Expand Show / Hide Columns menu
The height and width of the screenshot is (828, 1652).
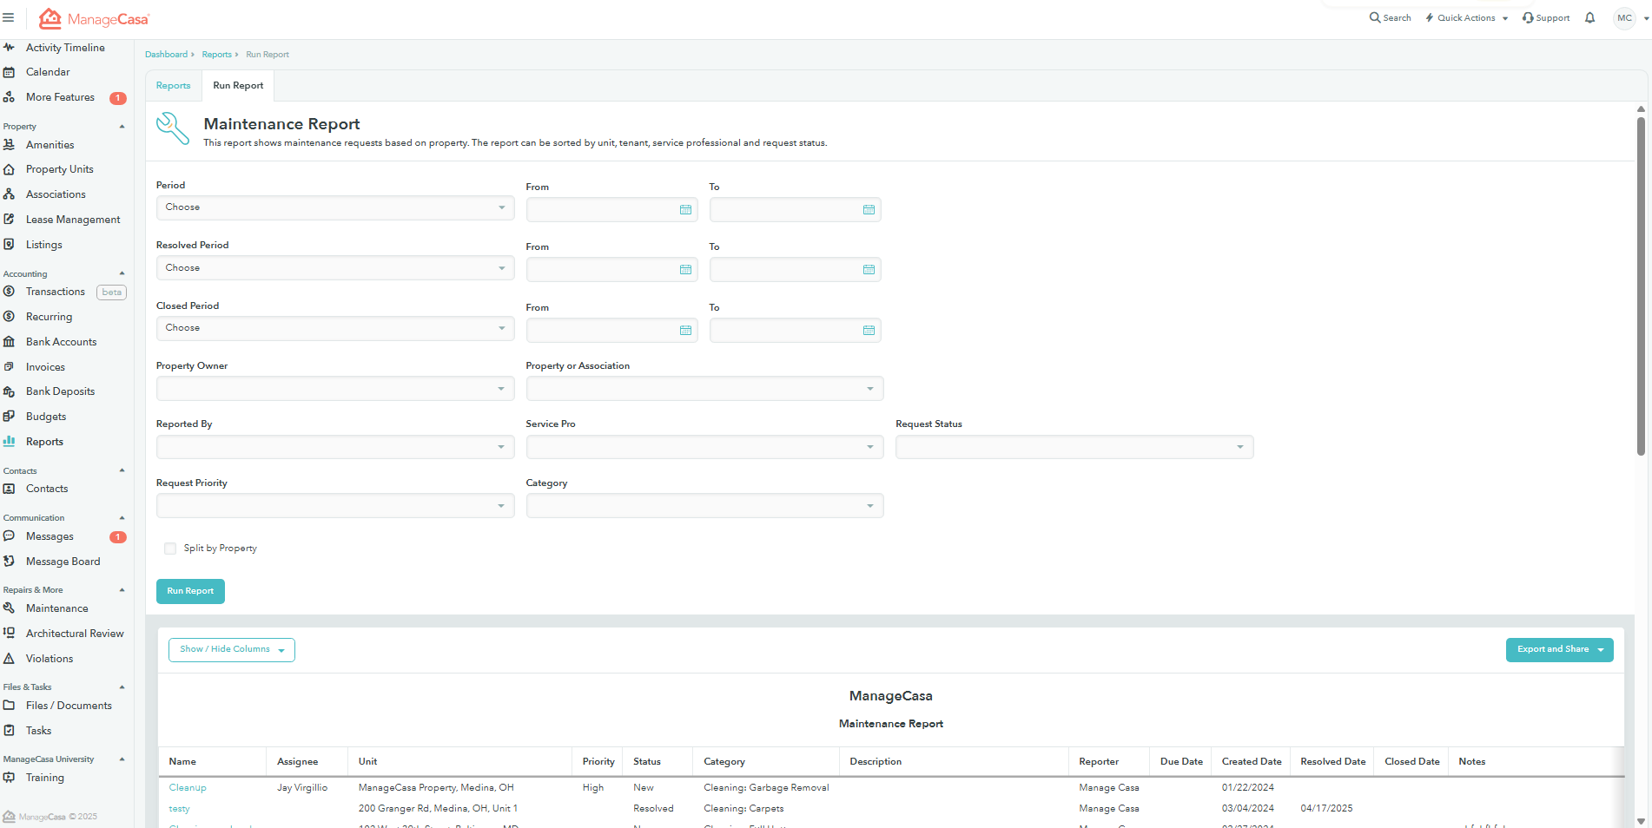coord(232,650)
